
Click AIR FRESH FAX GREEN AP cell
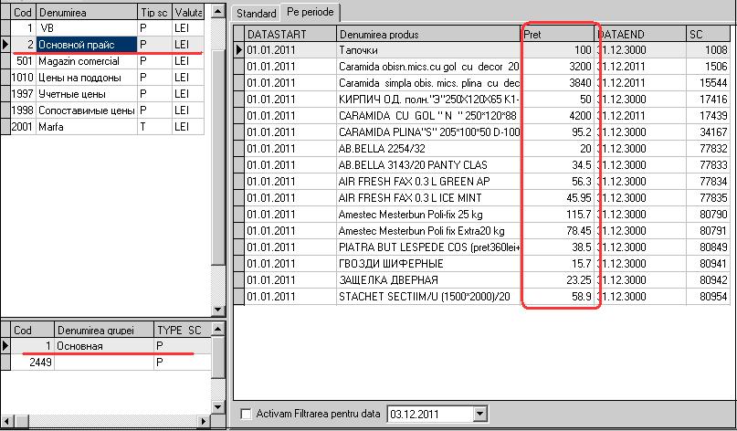(428, 182)
